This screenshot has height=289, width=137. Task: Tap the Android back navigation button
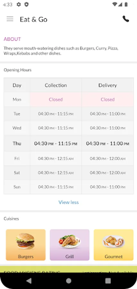click(x=29, y=281)
